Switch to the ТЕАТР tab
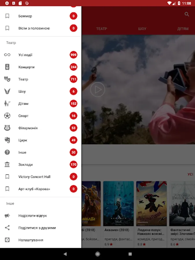 coord(101,29)
